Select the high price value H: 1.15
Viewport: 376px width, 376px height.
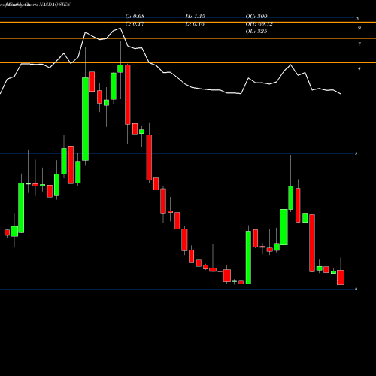click(x=196, y=16)
